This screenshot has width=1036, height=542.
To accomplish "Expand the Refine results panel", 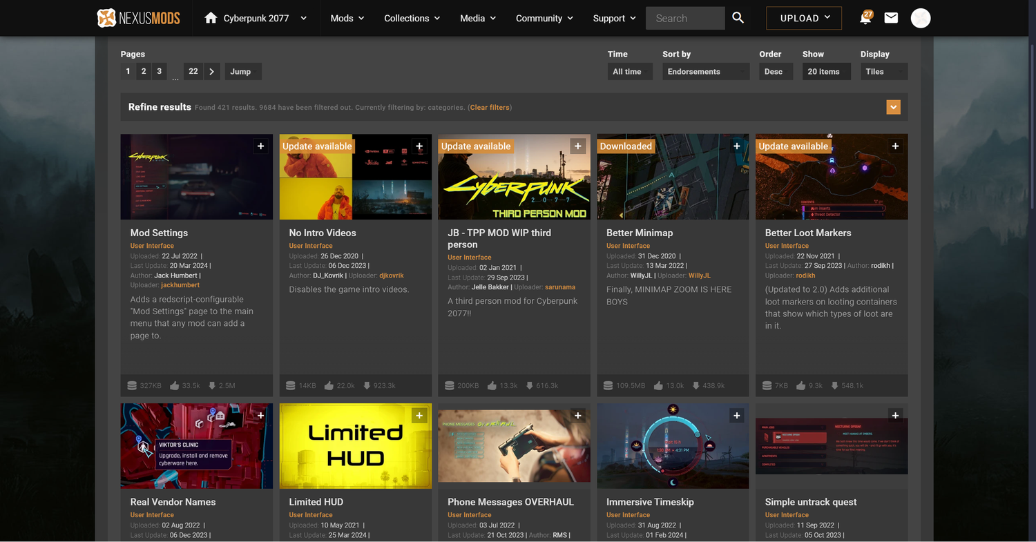I will pos(894,107).
